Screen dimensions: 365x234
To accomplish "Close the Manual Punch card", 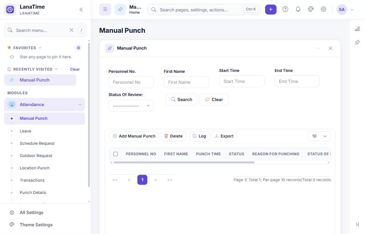I will pyautogui.click(x=330, y=48).
